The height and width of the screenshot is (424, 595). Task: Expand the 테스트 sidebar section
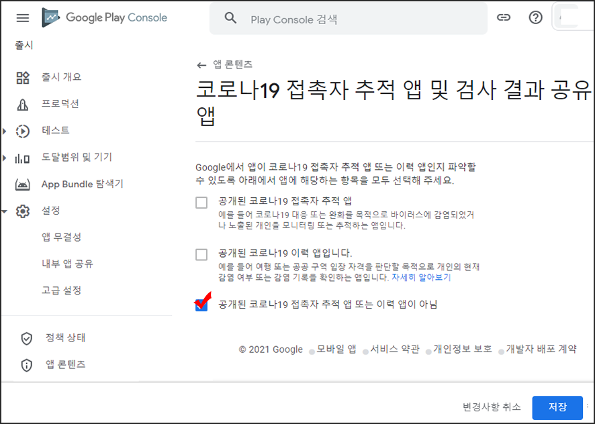pos(5,131)
